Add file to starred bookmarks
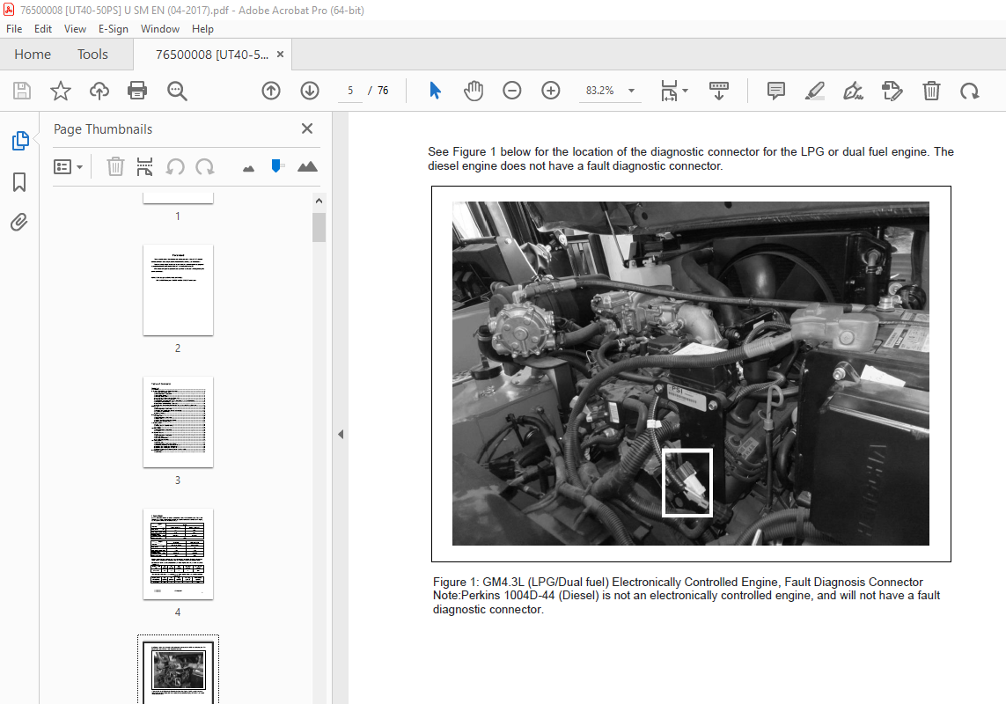1006x704 pixels. [x=61, y=91]
